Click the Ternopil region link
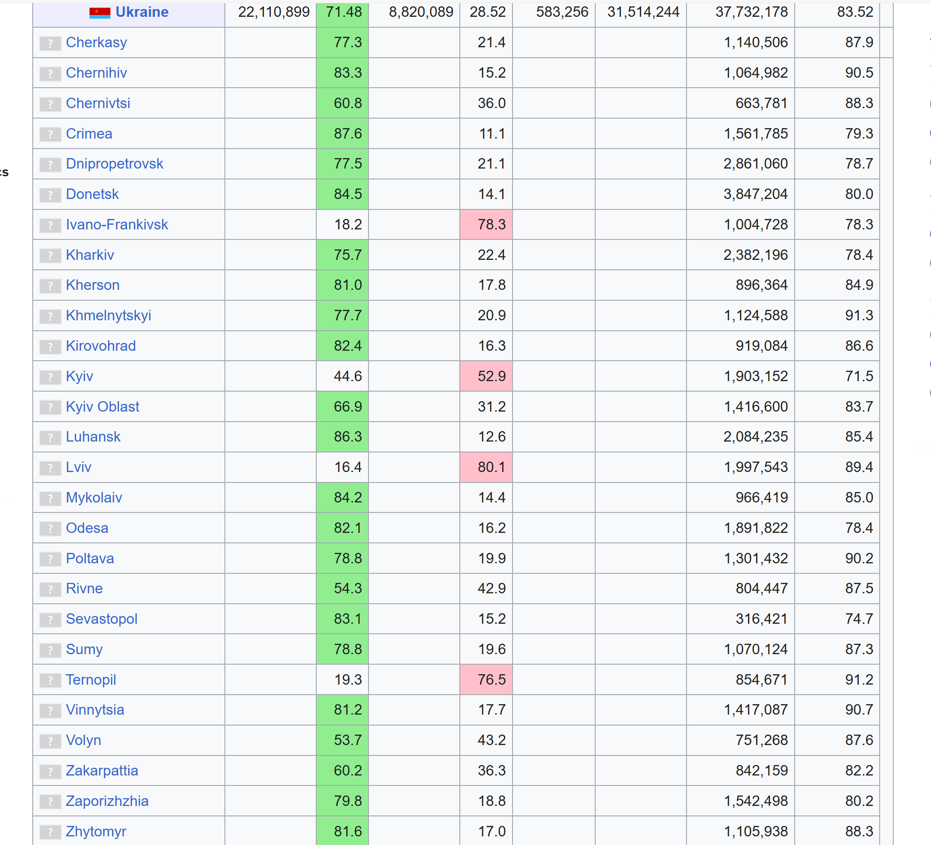931x845 pixels. point(91,680)
